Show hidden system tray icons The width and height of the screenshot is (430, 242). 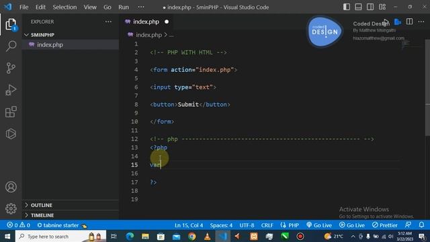point(353,236)
